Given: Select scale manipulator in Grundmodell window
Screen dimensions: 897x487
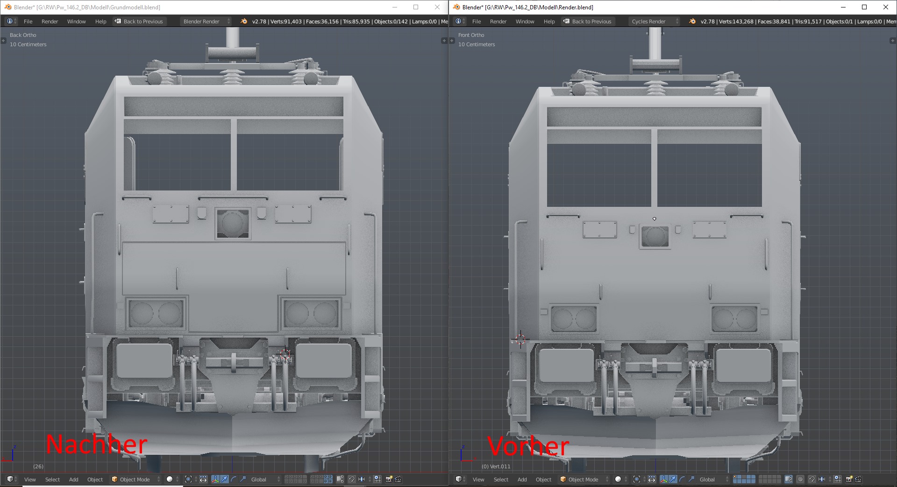Looking at the screenshot, I should click(243, 479).
